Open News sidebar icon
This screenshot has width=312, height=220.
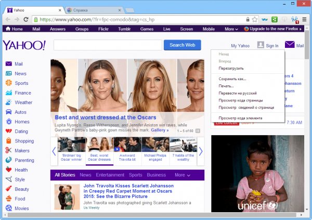coord(8,73)
